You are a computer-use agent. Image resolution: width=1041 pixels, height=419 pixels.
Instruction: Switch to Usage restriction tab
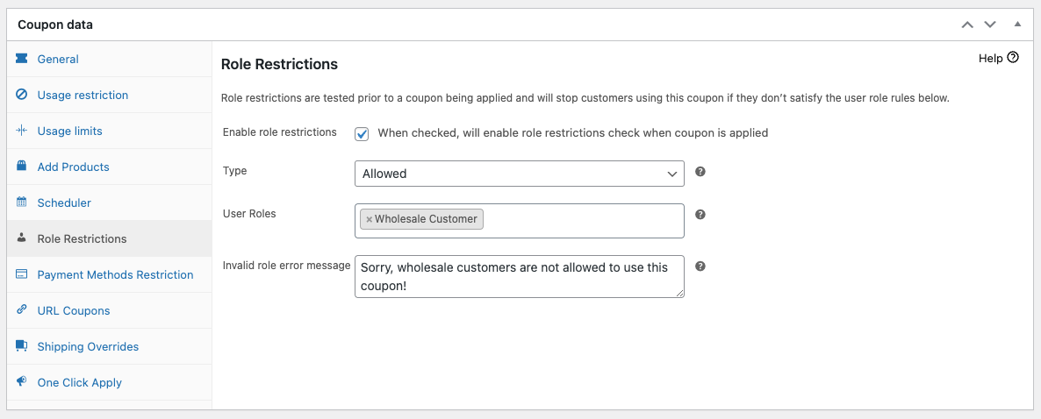(110, 95)
